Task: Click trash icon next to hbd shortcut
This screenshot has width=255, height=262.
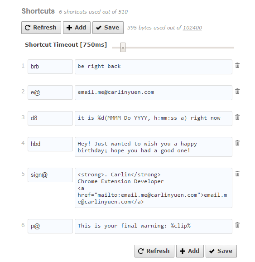Action: [x=237, y=143]
